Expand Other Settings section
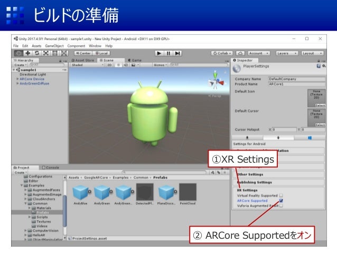The image size is (337, 253). (x=278, y=174)
